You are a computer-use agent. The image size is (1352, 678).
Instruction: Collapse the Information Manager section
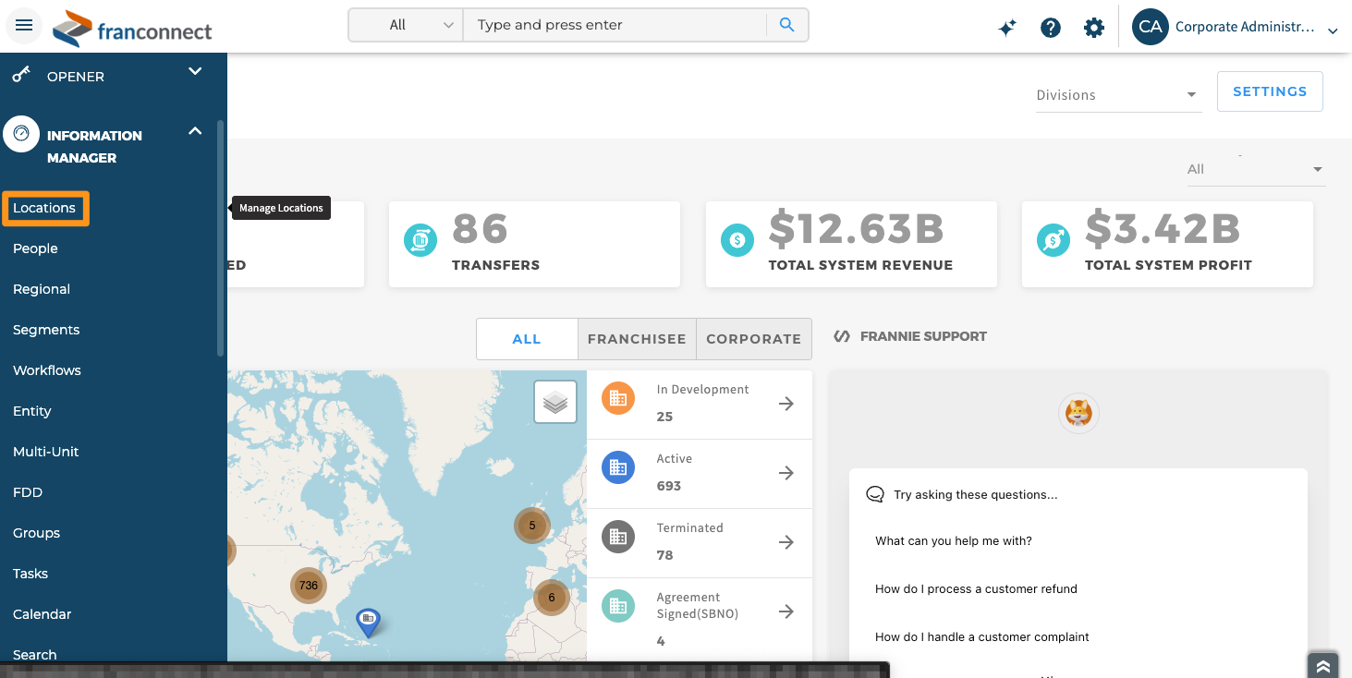tap(195, 131)
